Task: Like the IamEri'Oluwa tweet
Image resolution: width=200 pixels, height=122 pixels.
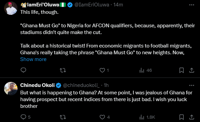Action: tap(104, 70)
